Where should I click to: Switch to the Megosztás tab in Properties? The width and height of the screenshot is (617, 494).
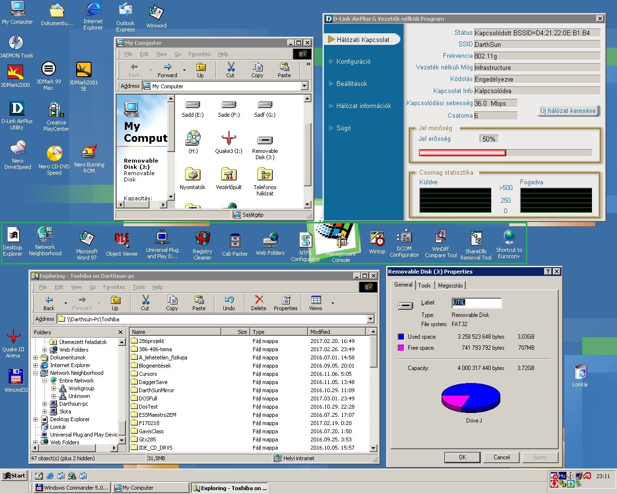450,286
